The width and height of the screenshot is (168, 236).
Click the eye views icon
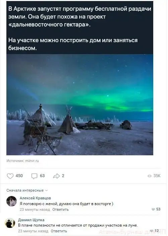(149, 176)
